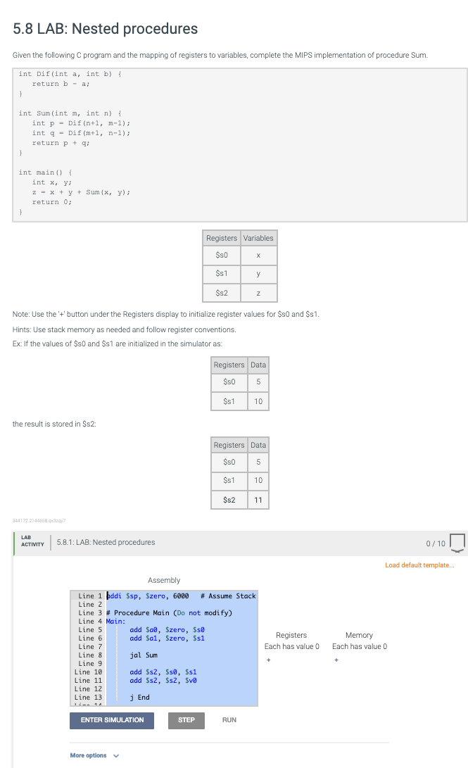This screenshot has width=468, height=768.
Task: Expand the More options chevron
Action: [x=116, y=756]
